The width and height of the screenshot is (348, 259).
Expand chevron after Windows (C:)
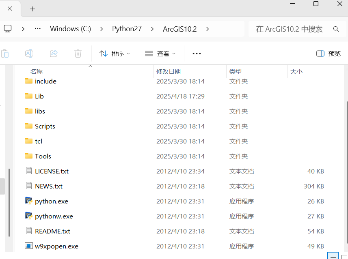(102, 29)
